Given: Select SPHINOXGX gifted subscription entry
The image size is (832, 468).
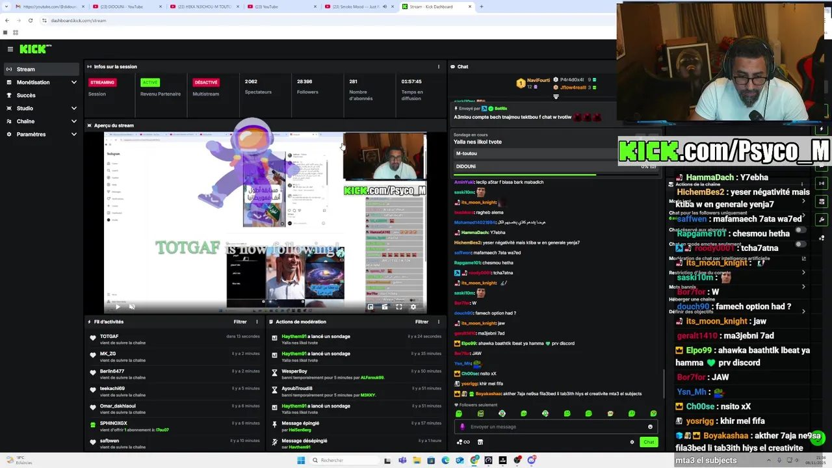Looking at the screenshot, I should coord(175,426).
